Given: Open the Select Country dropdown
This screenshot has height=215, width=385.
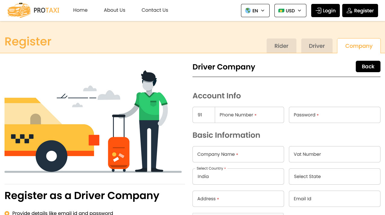Looking at the screenshot, I should coord(238,177).
